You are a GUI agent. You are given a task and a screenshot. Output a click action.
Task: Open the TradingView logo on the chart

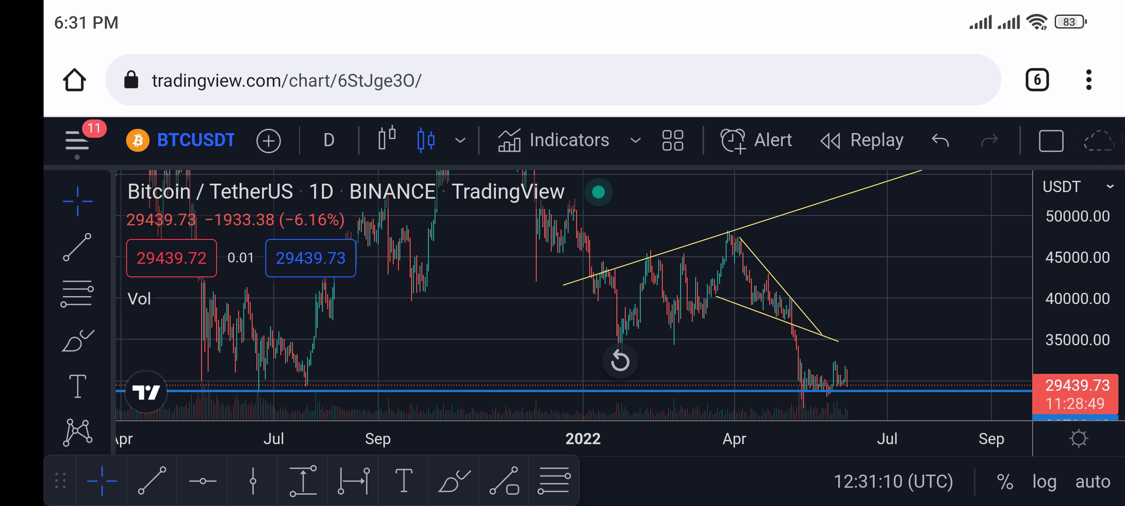click(146, 392)
